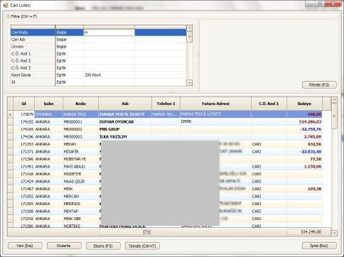Select the row indicator for MARKA TESCİL ÜCRETİ
This screenshot has width=344, height=257.
(x=10, y=114)
